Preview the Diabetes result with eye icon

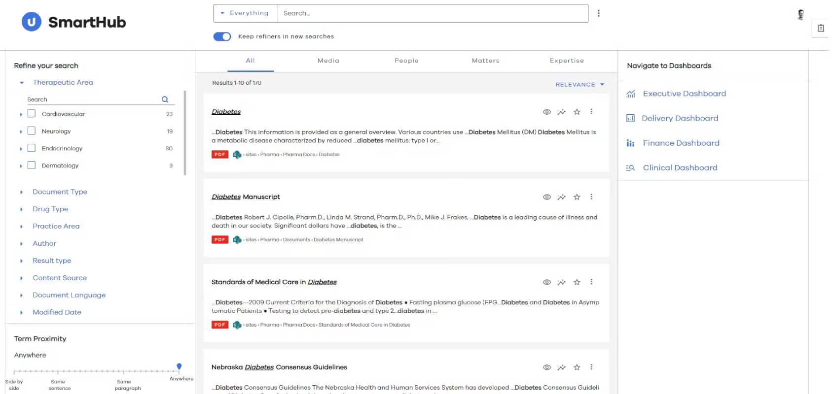point(547,112)
